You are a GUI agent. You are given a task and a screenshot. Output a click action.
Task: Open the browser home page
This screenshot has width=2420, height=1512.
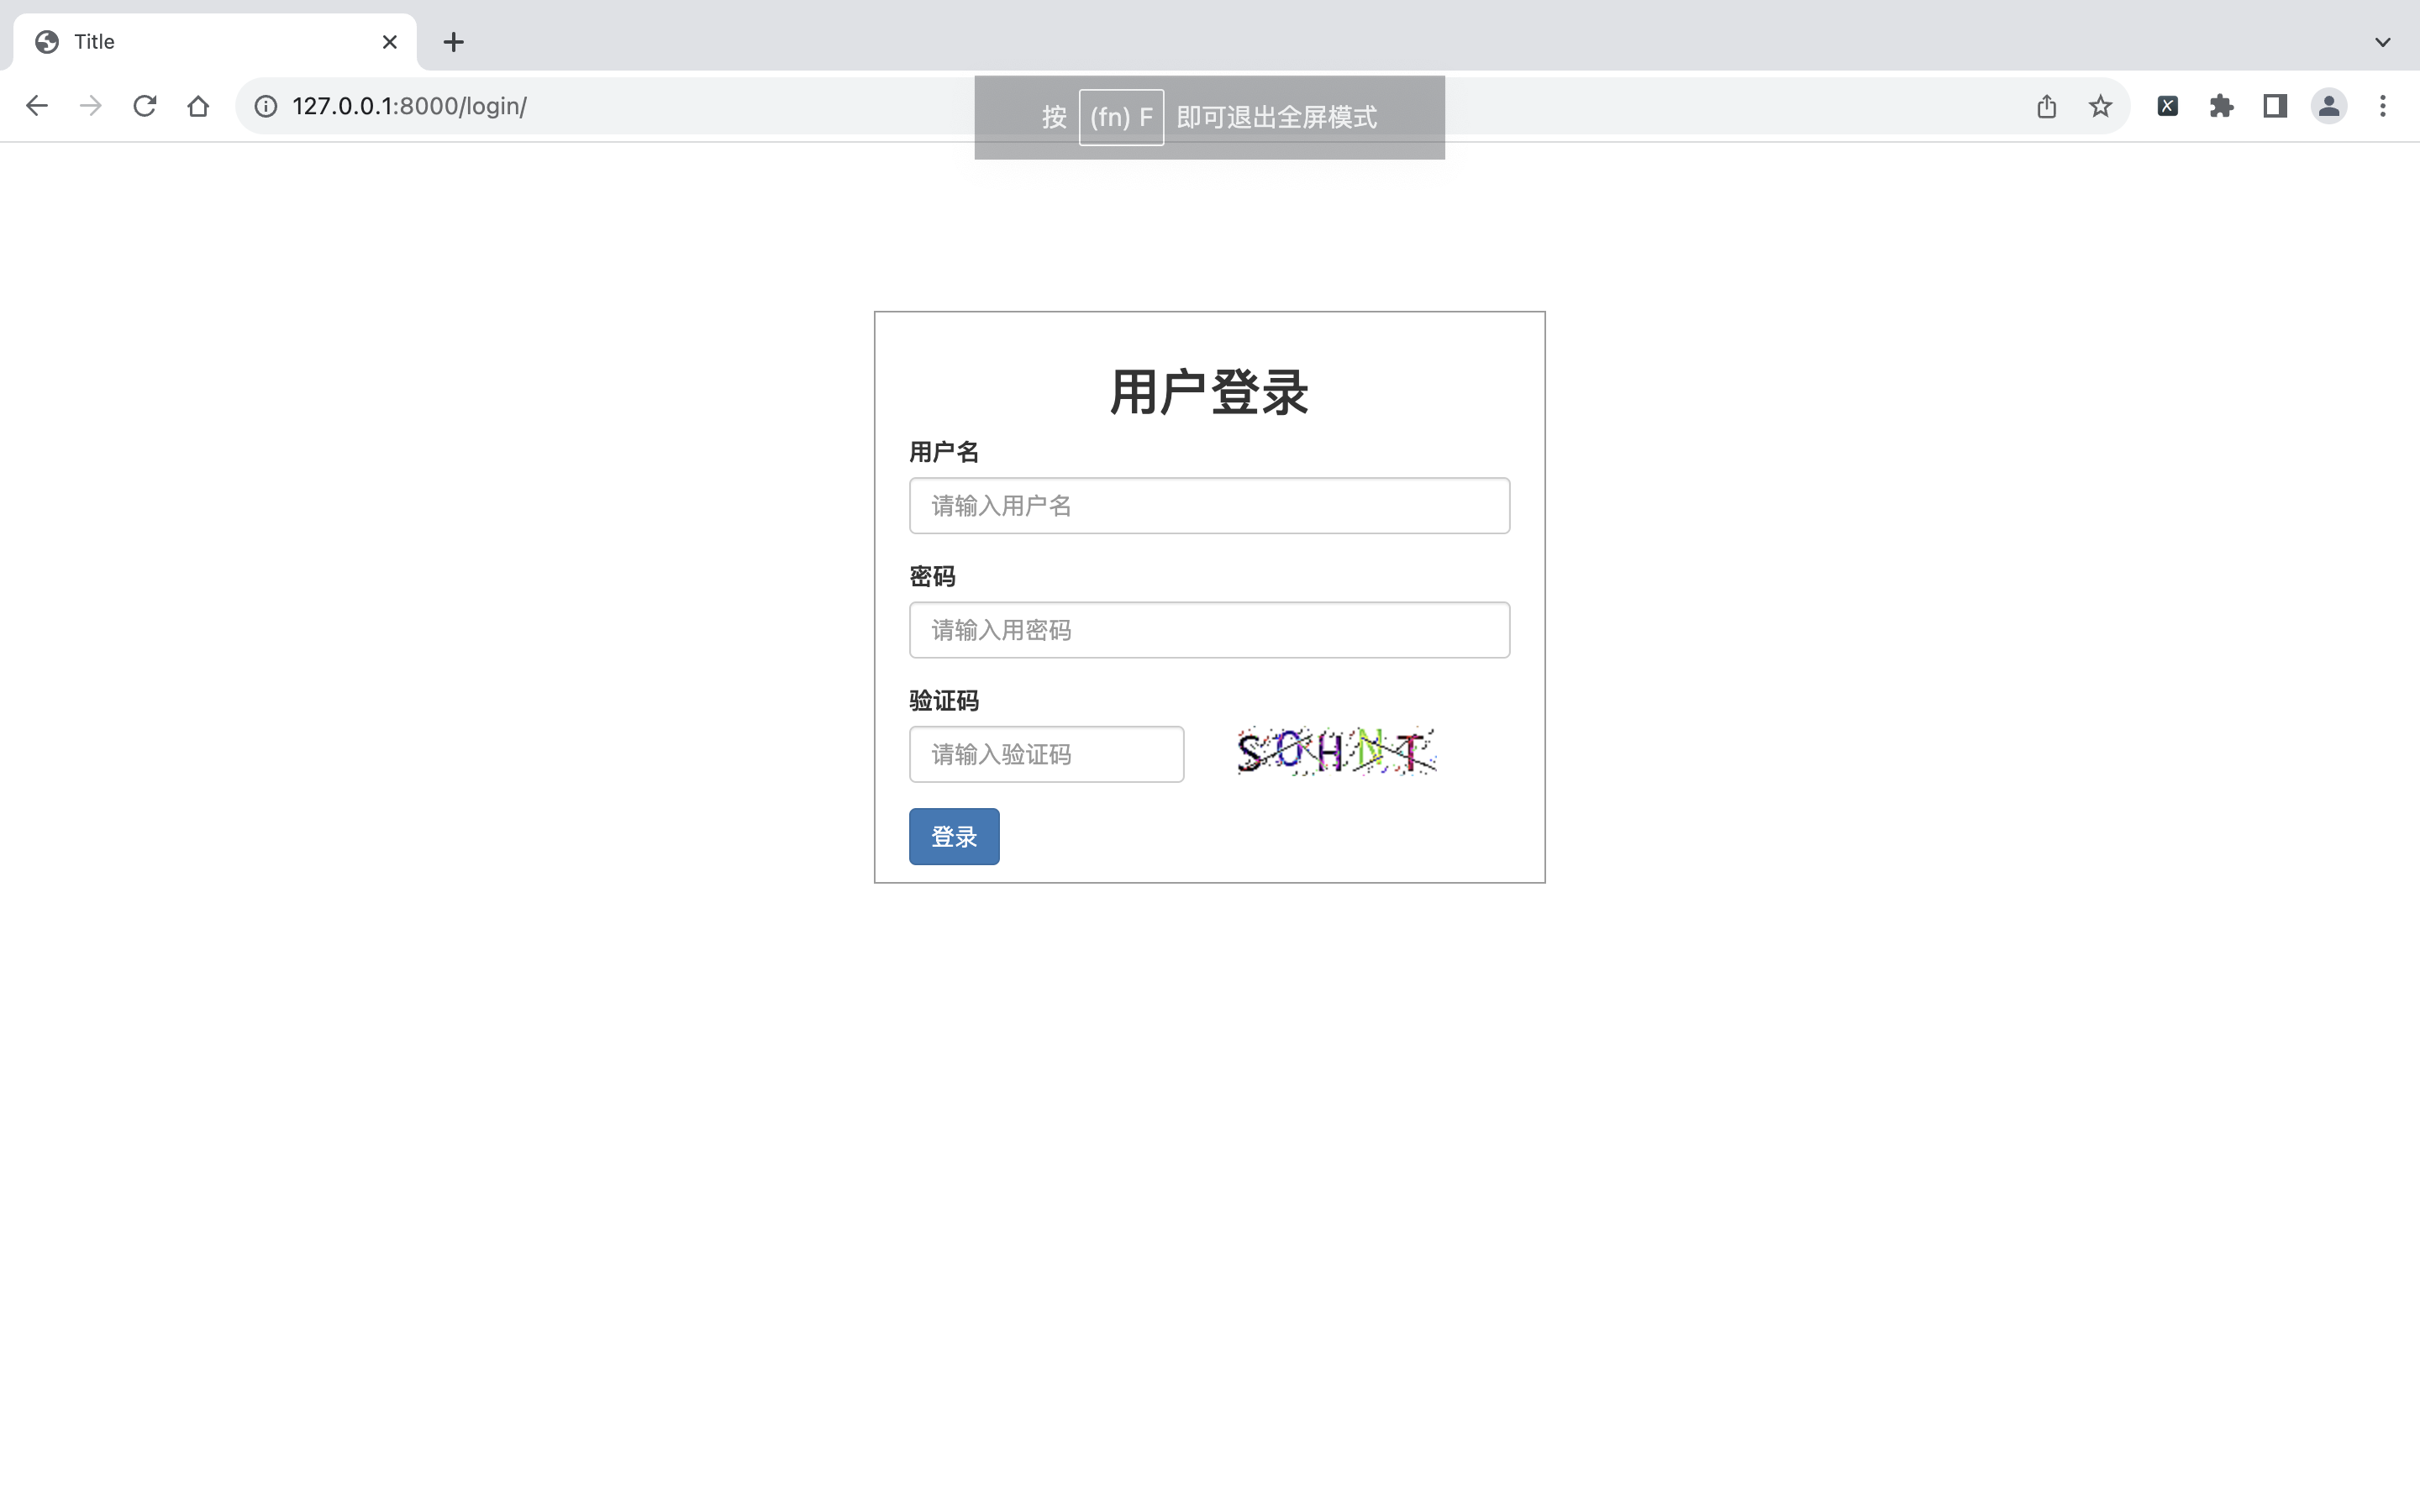198,106
